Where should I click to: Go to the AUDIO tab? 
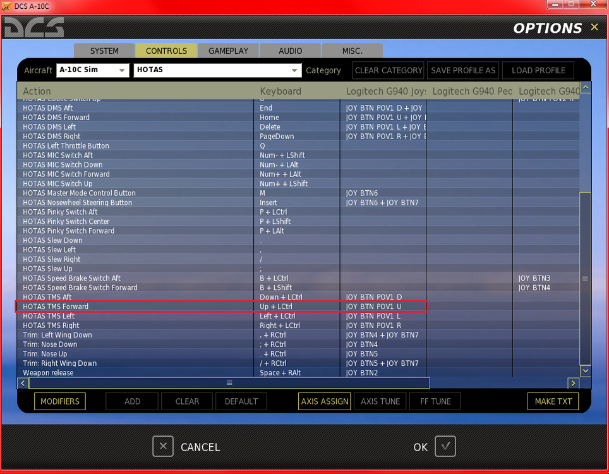click(290, 51)
